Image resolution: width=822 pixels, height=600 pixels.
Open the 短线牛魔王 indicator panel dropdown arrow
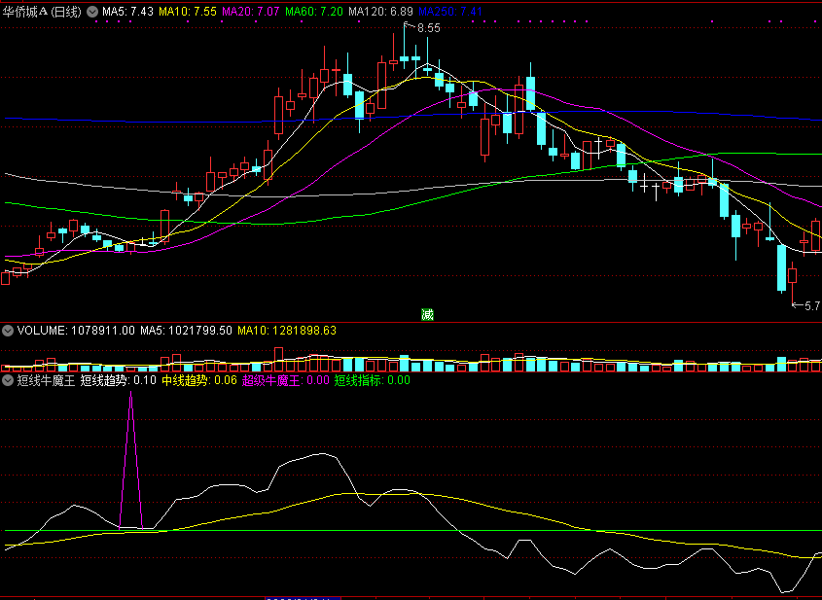point(8,380)
